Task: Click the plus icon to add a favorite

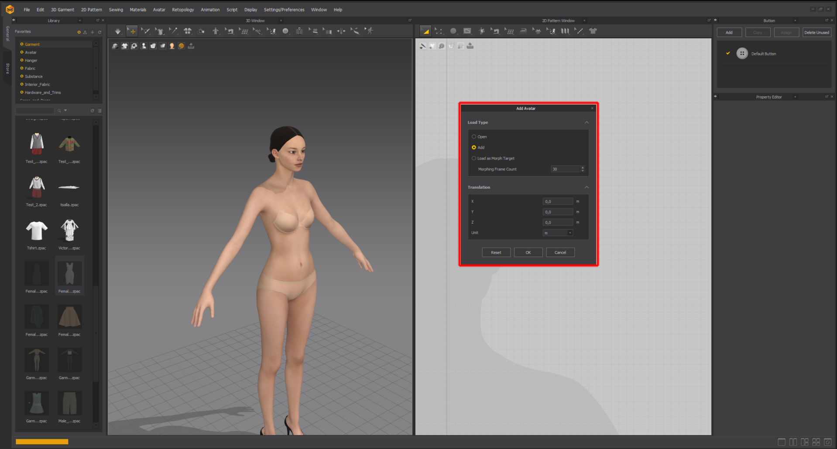Action: pyautogui.click(x=93, y=32)
